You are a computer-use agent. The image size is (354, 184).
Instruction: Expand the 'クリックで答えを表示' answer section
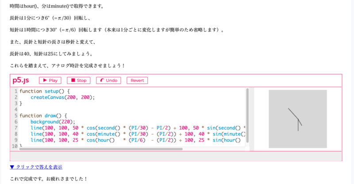36,167
